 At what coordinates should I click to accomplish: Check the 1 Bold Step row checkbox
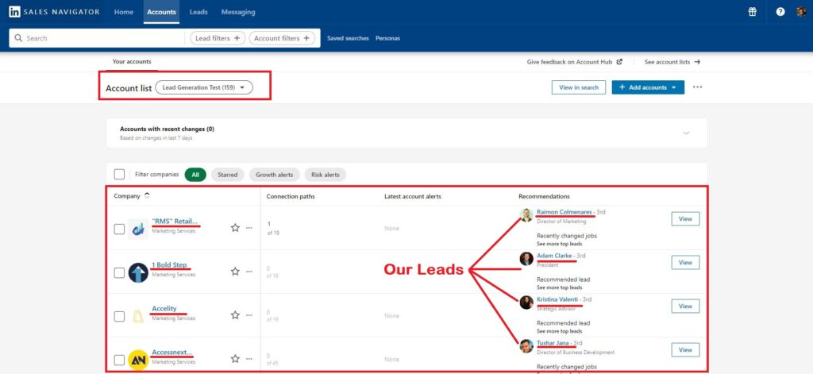pos(119,273)
